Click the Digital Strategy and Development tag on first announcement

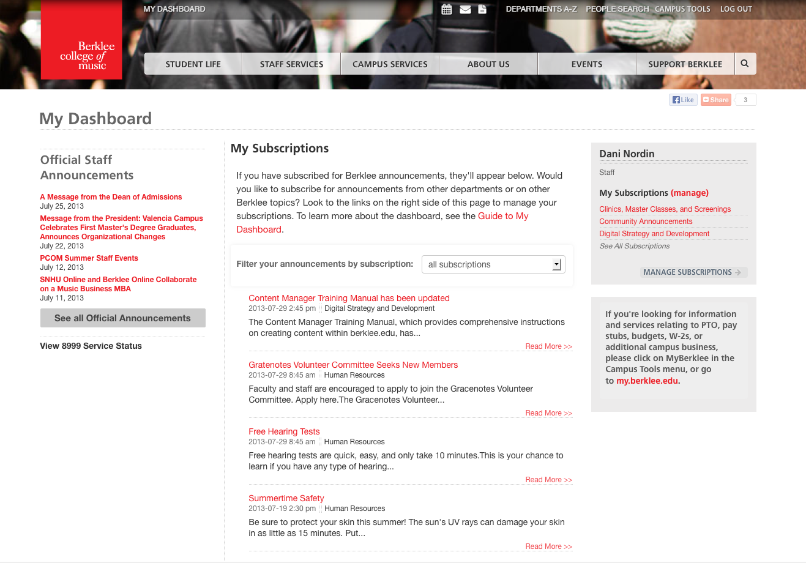[379, 308]
